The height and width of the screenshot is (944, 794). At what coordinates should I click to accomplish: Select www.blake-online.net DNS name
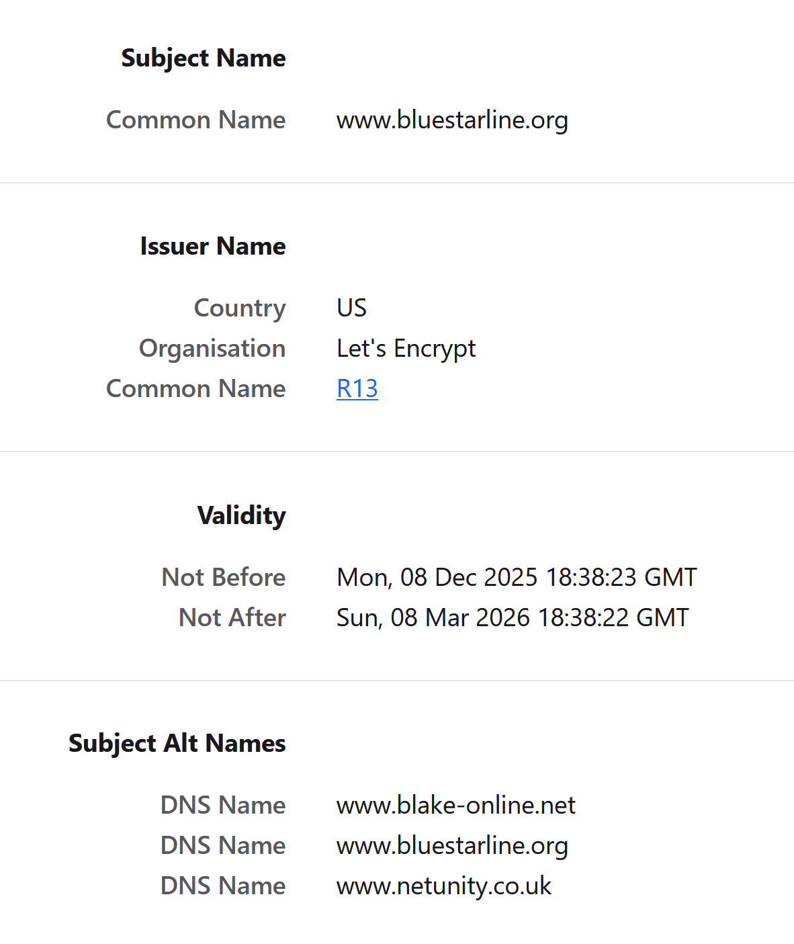pyautogui.click(x=455, y=806)
